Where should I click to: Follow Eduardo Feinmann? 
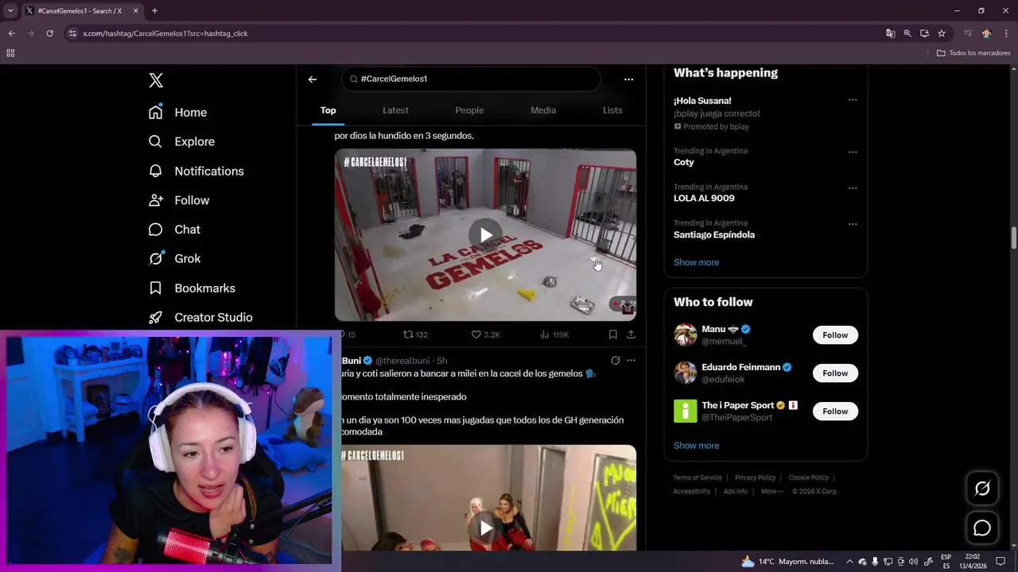(x=835, y=373)
